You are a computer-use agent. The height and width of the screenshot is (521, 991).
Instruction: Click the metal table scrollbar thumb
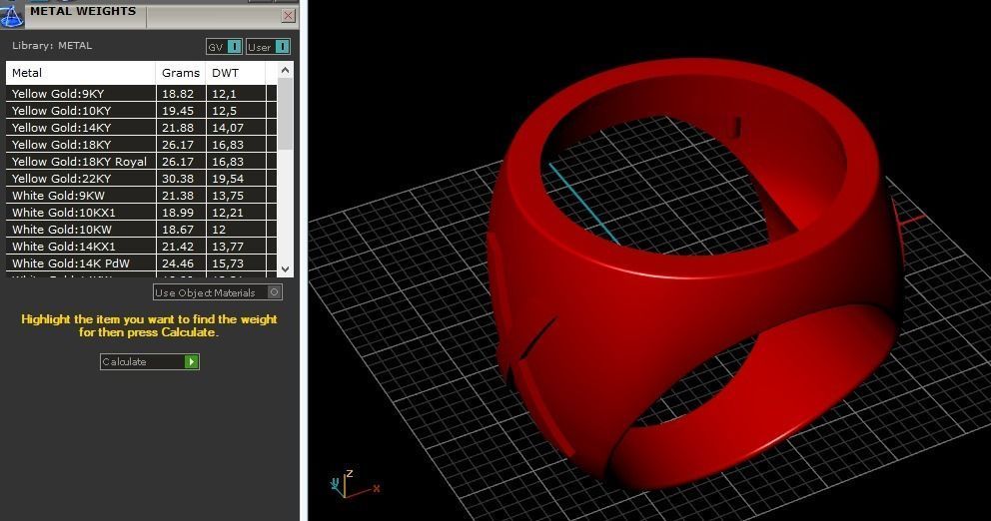tap(285, 115)
